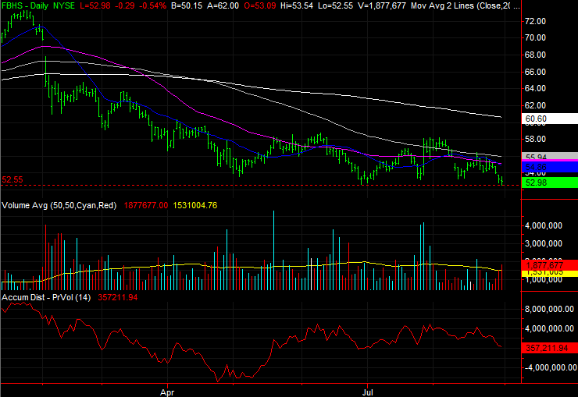The image size is (578, 397).
Task: Click the 62.00 price axis label
Action: pos(535,105)
